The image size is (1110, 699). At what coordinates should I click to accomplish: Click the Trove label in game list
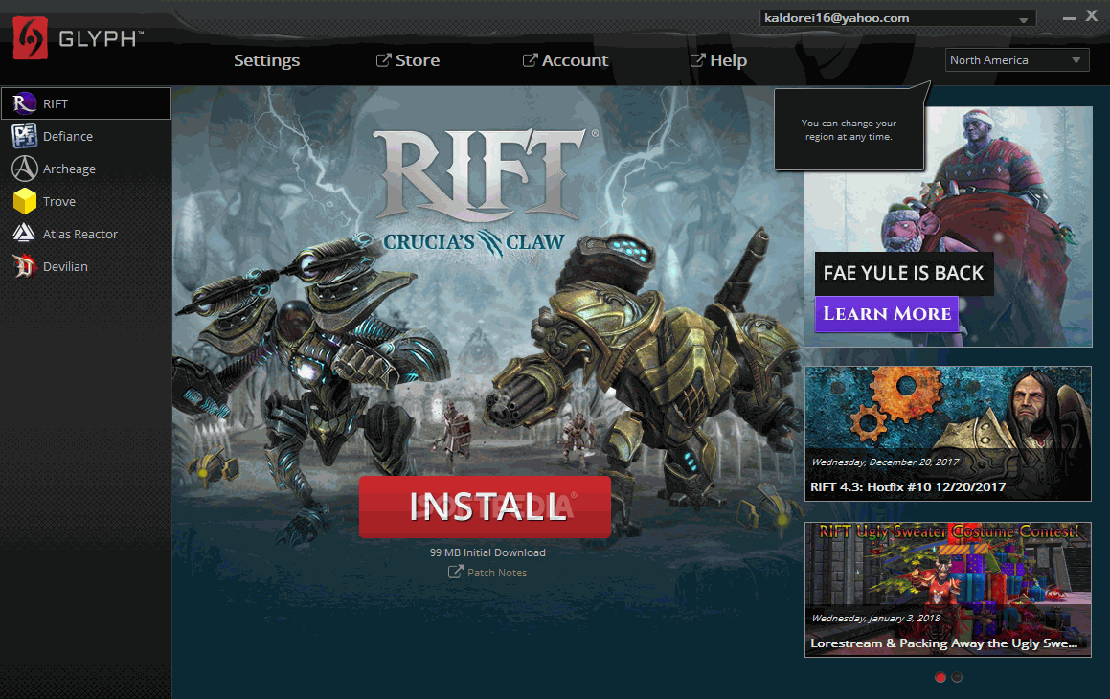point(58,202)
